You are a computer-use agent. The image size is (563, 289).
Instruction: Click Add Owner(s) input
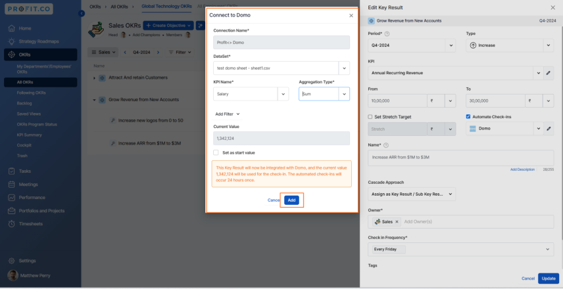coord(418,221)
